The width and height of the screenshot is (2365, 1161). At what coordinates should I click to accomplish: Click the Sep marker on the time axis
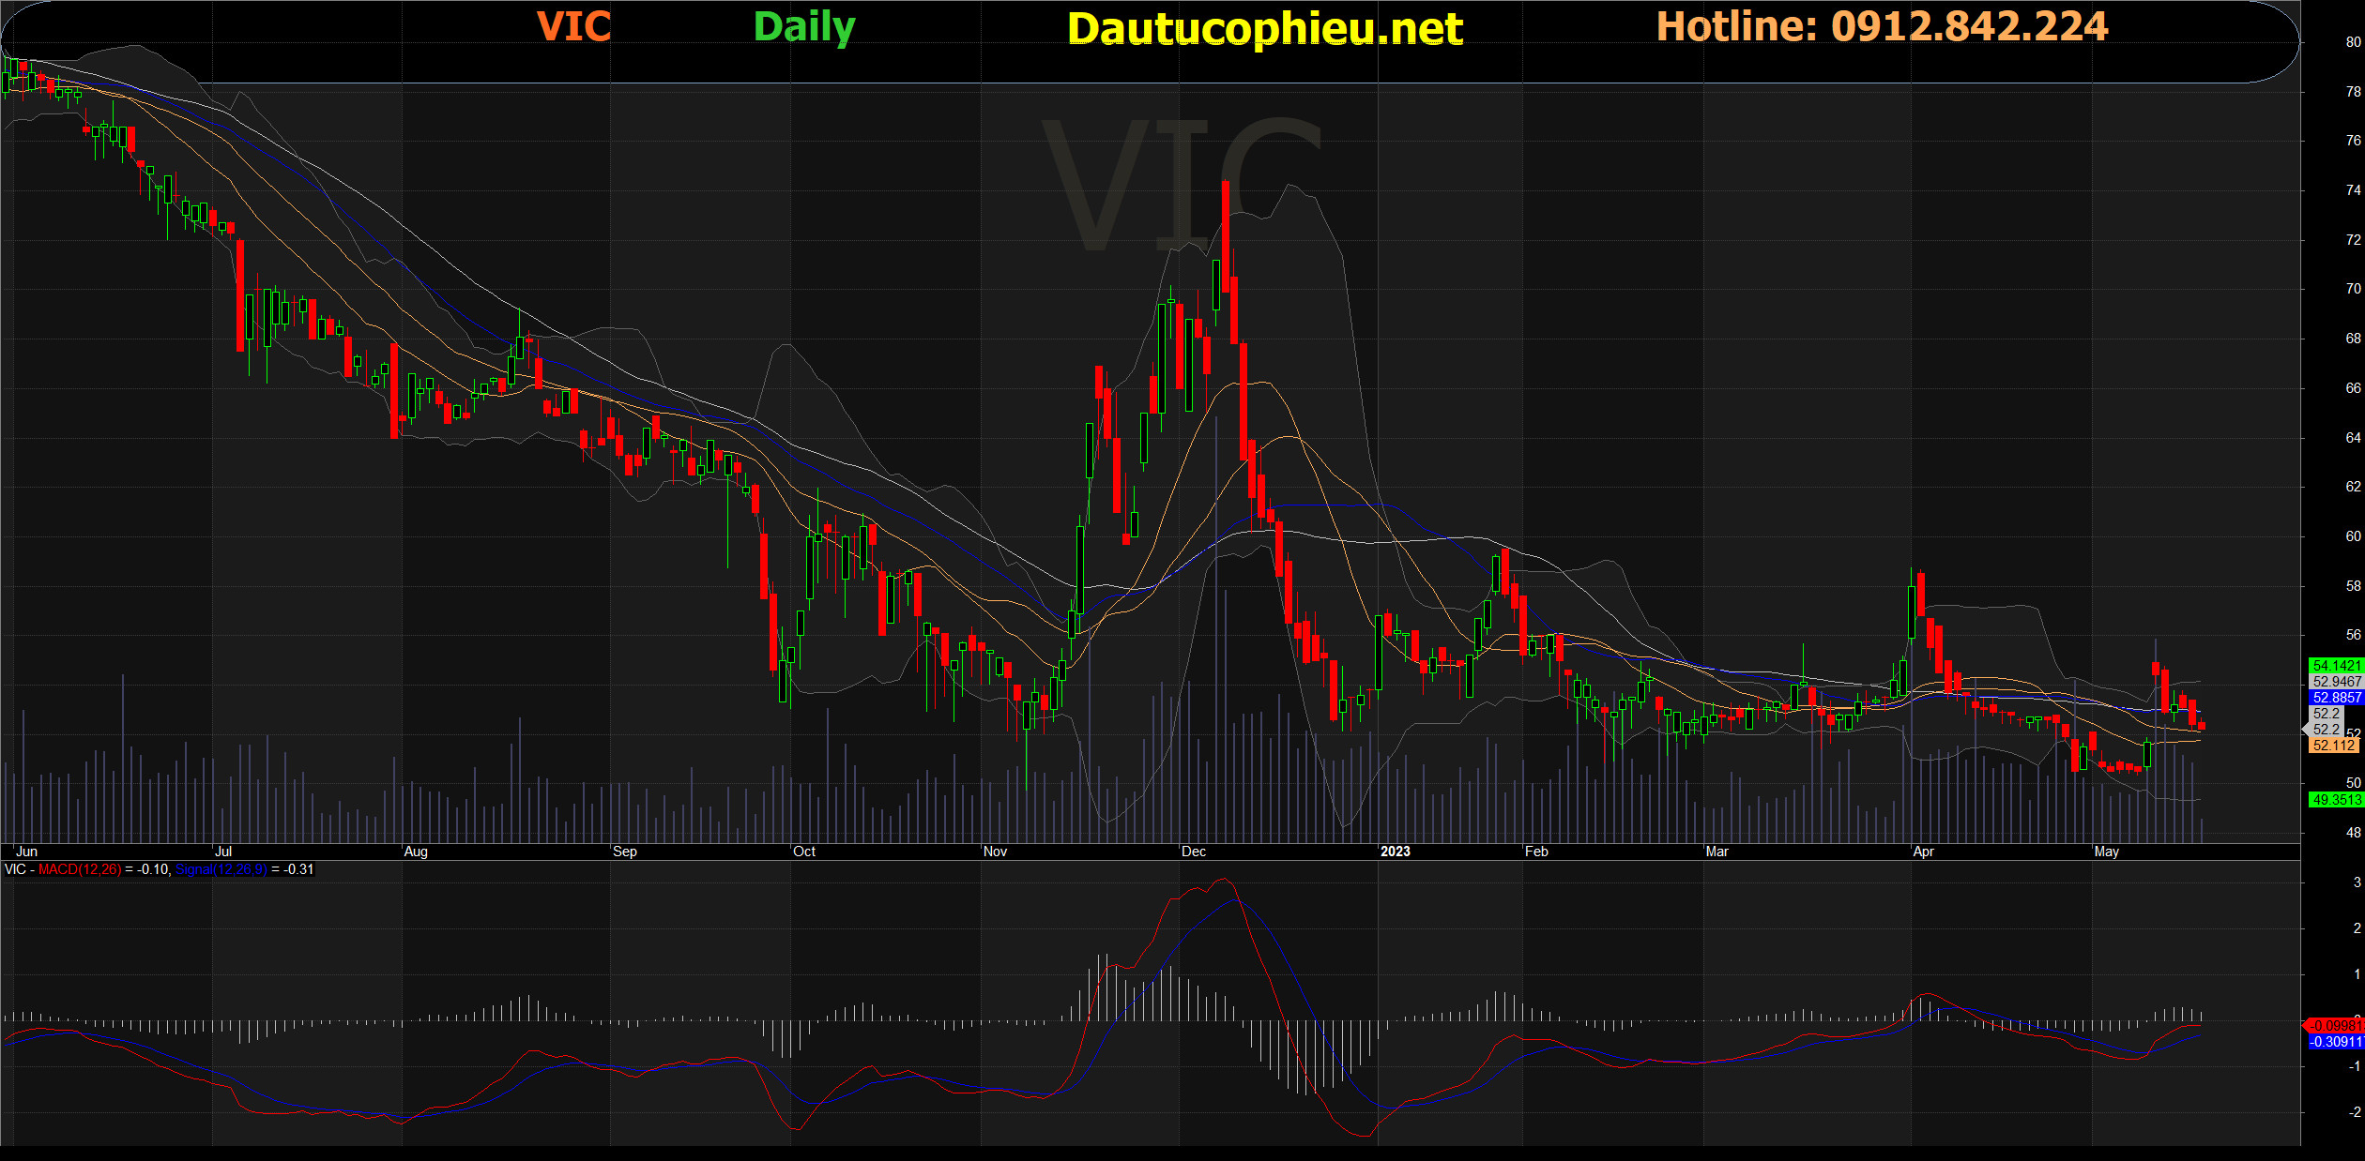(x=624, y=852)
